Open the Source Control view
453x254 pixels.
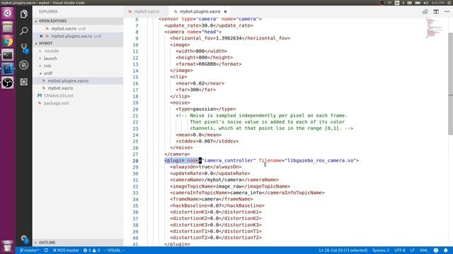tap(24, 48)
